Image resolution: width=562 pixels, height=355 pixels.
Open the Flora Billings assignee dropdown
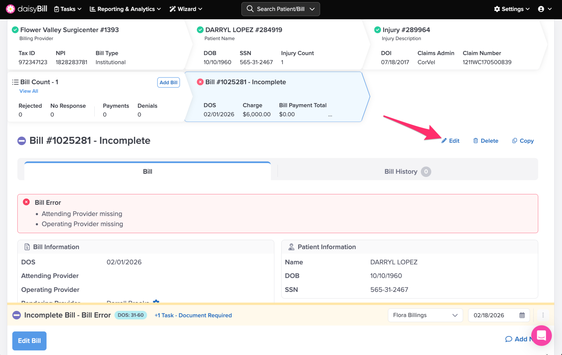click(425, 315)
